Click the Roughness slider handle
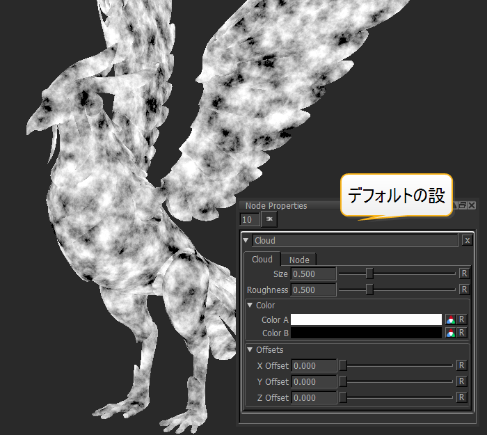This screenshot has width=487, height=435. click(x=369, y=290)
